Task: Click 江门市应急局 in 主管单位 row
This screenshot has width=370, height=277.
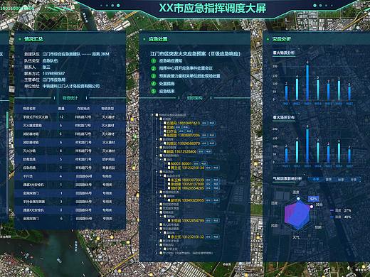Action: coord(54,80)
